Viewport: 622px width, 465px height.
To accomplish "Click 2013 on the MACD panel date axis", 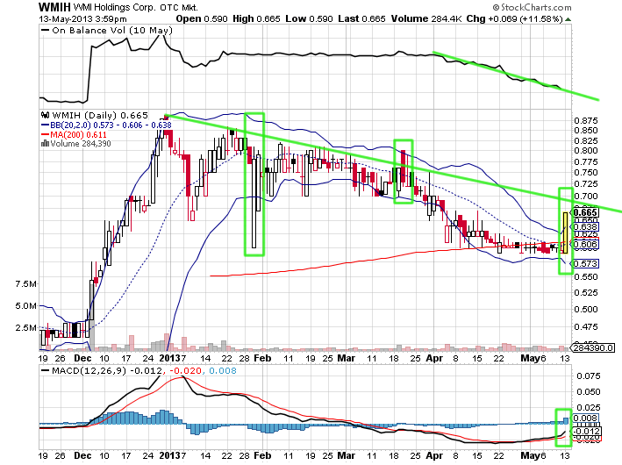I will tap(170, 456).
